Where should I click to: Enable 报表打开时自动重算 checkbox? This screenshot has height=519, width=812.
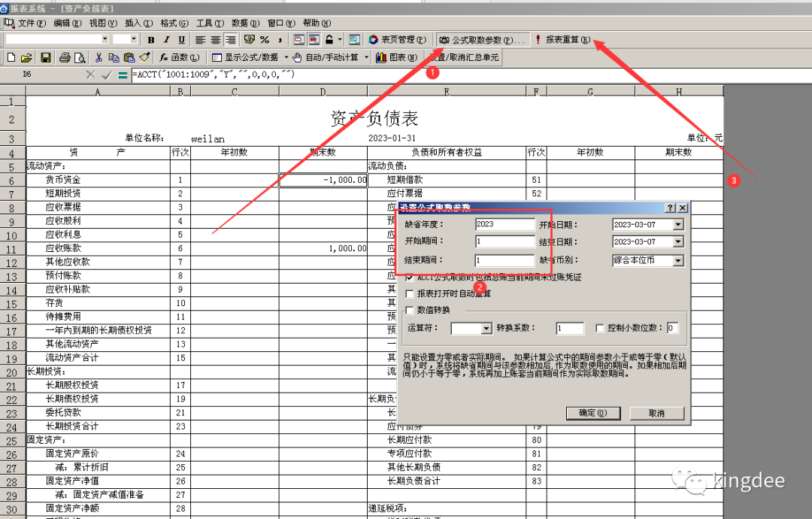click(410, 294)
